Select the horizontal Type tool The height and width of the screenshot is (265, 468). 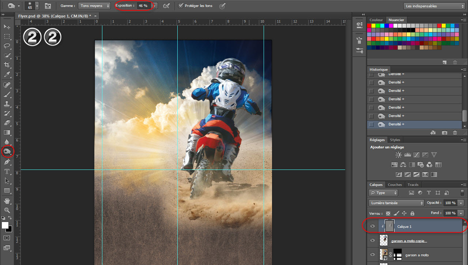[x=7, y=171]
